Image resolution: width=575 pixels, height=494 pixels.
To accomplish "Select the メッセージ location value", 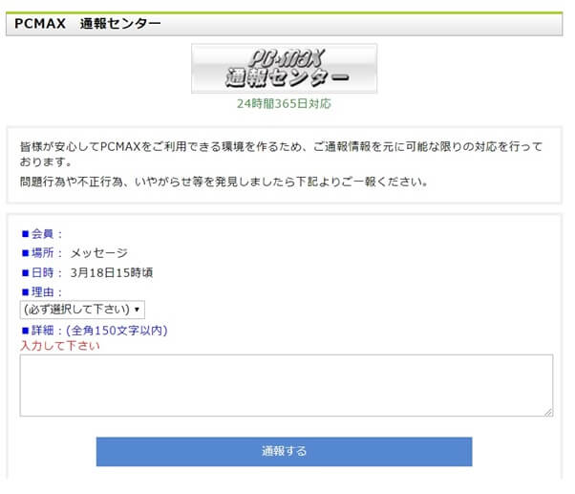I will [98, 253].
